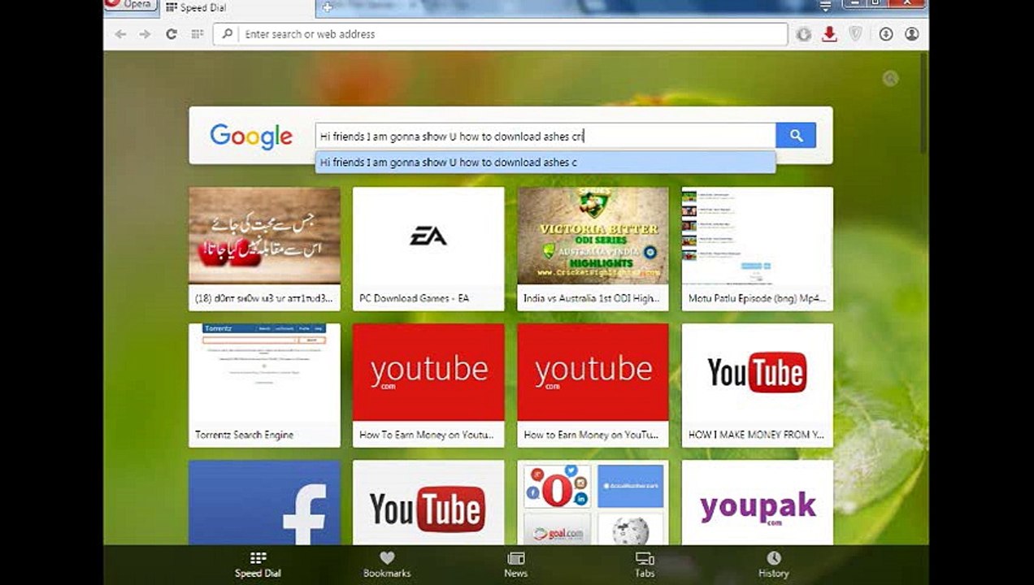Click the red download extension icon
The width and height of the screenshot is (1034, 585).
pyautogui.click(x=829, y=34)
